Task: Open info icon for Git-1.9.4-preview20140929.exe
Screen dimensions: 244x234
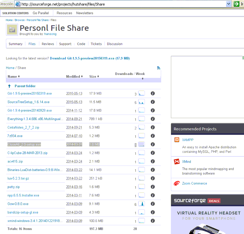Action: [x=153, y=110]
